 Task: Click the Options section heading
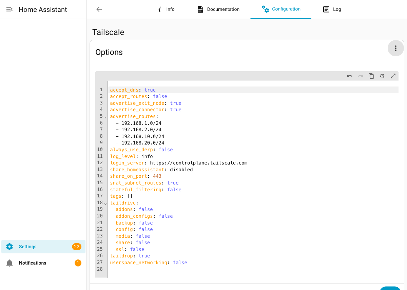(x=109, y=52)
